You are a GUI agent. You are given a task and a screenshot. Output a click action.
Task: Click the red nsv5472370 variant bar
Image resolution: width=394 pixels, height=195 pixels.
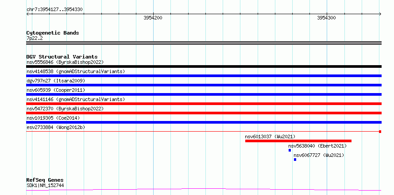pyautogui.click(x=204, y=113)
